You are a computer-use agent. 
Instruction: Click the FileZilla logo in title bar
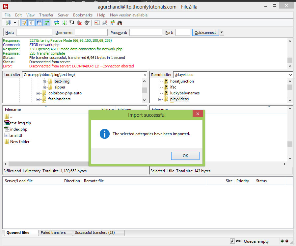(6, 7)
